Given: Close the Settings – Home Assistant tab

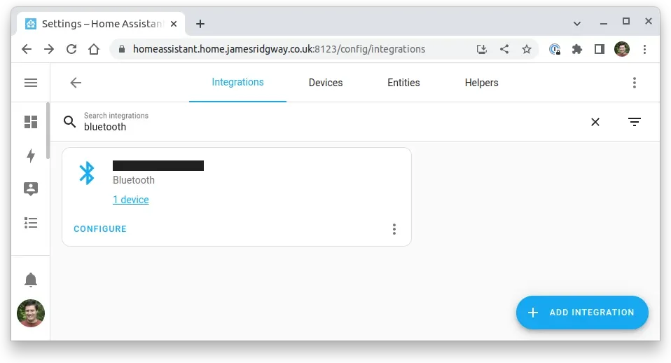Looking at the screenshot, I should click(x=174, y=24).
